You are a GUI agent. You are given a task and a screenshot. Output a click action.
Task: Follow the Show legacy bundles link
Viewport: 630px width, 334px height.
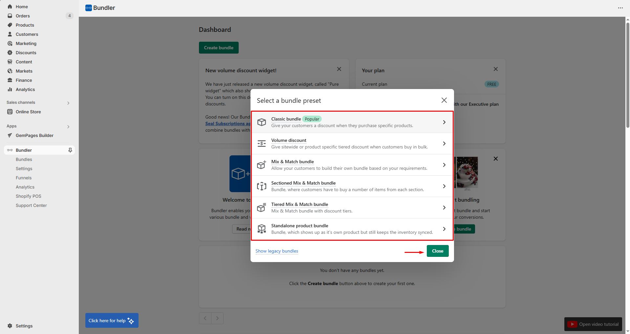coord(277,251)
